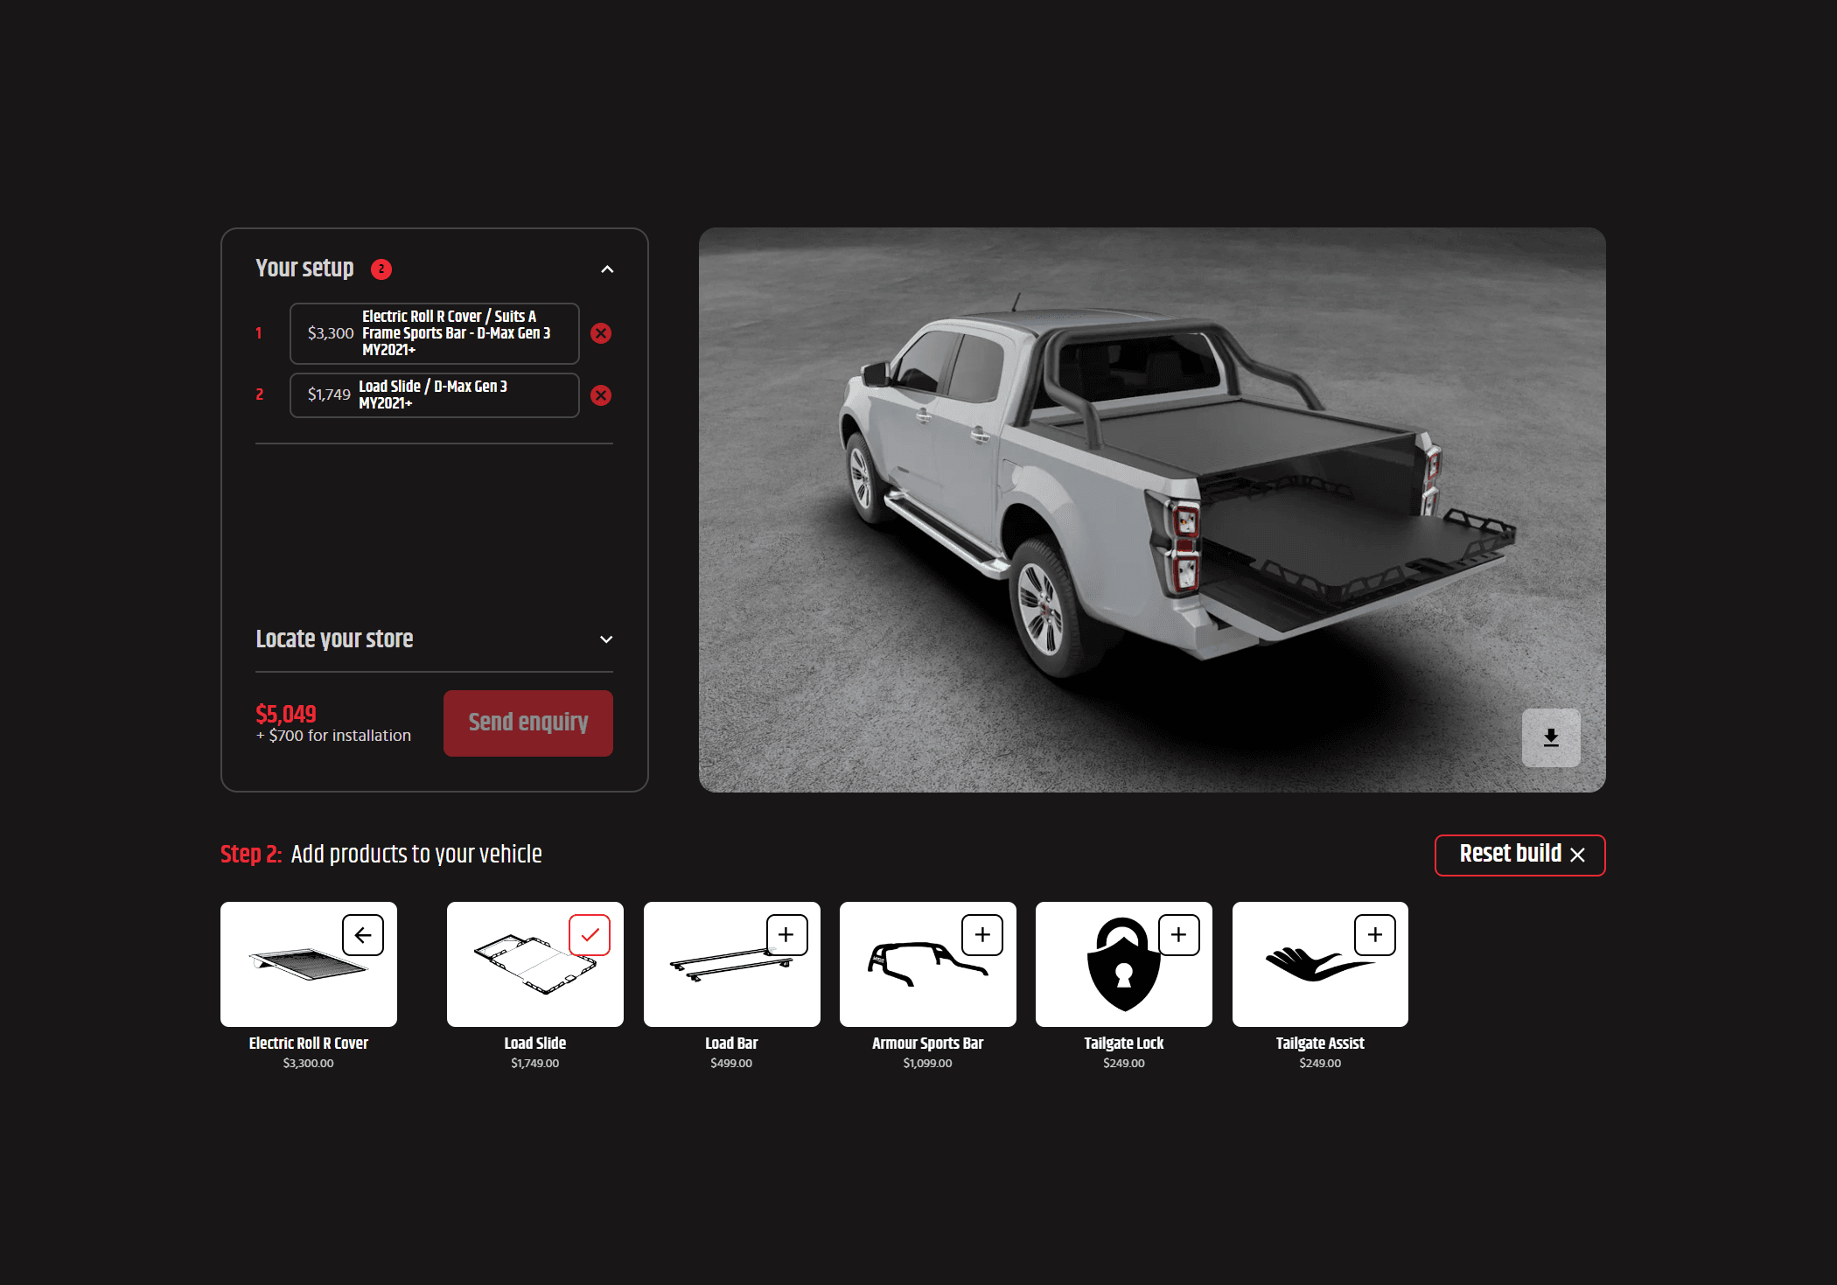The width and height of the screenshot is (1837, 1285).
Task: Click back arrow on Electric Roll R Cover
Action: 363,935
